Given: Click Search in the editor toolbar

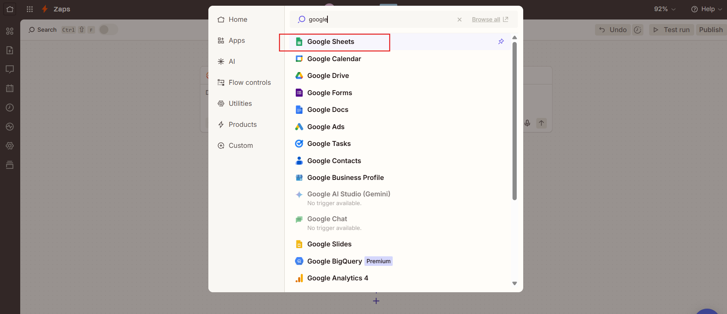Looking at the screenshot, I should point(42,30).
